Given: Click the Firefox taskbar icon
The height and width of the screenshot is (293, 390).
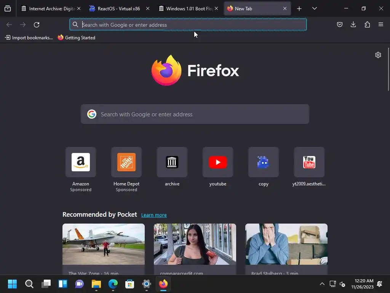Looking at the screenshot, I should tap(163, 284).
